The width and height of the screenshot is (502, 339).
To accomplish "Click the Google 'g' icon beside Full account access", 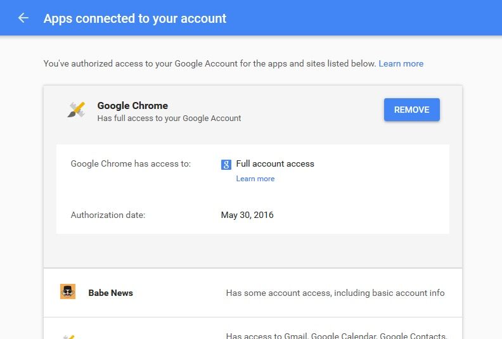I will [226, 165].
